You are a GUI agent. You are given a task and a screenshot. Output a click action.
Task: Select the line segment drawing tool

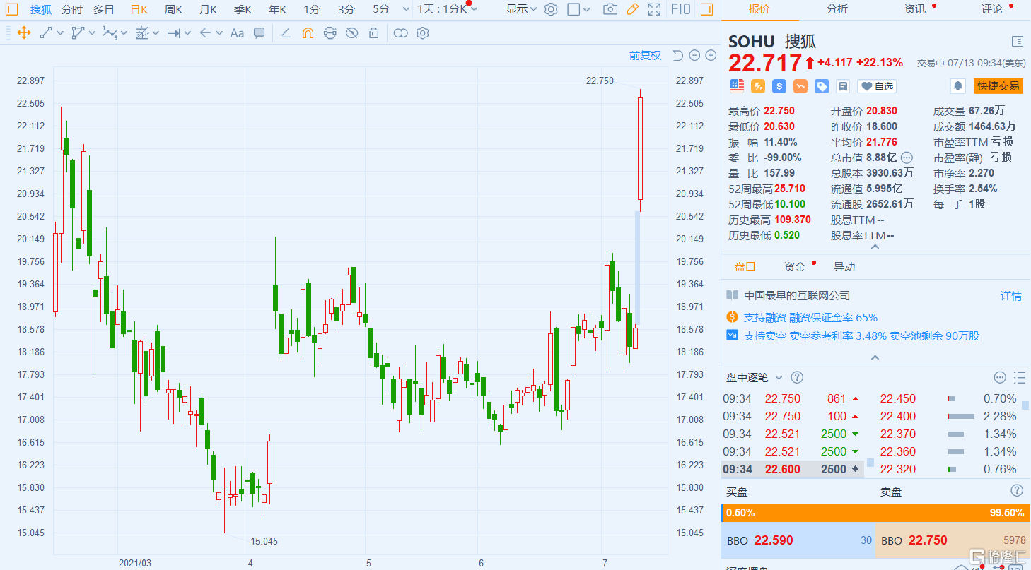pyautogui.click(x=46, y=32)
